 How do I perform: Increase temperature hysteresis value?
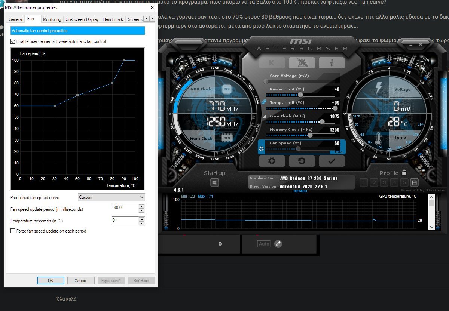pos(141,219)
